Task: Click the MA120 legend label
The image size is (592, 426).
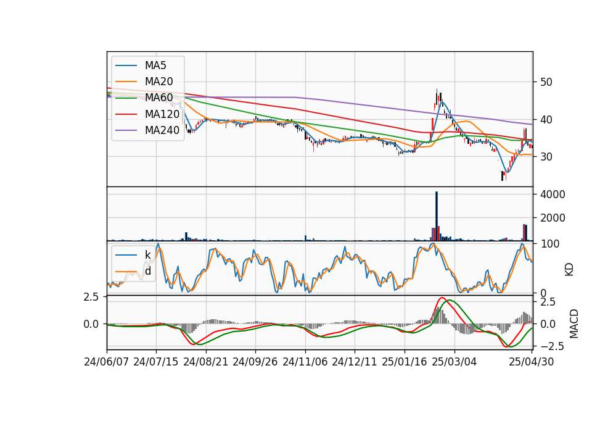Action: click(162, 114)
